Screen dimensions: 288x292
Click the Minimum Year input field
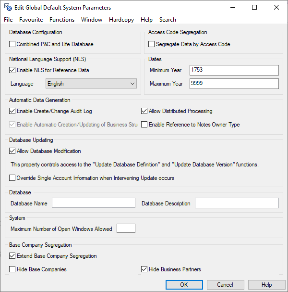[234, 70]
